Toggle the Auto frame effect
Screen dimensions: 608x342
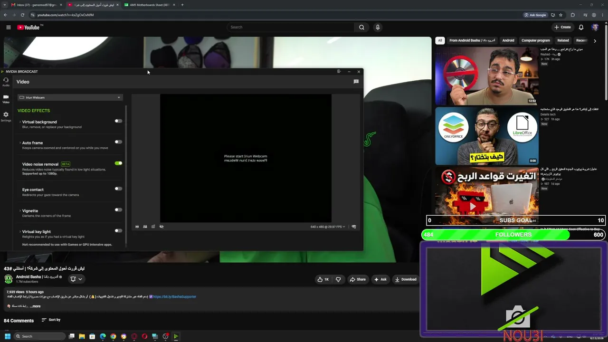tap(118, 142)
